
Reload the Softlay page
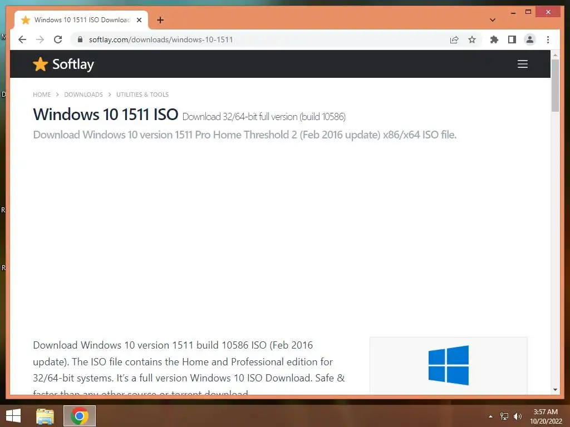pyautogui.click(x=58, y=39)
